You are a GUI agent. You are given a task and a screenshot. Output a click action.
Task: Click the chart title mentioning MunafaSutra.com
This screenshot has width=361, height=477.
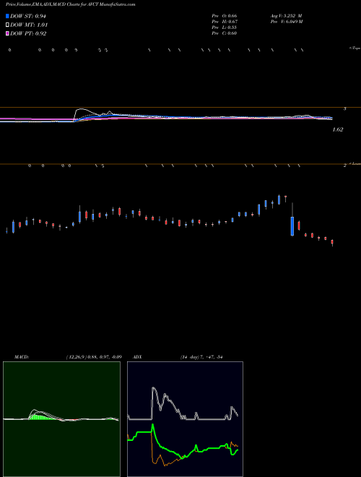[x=71, y=4]
